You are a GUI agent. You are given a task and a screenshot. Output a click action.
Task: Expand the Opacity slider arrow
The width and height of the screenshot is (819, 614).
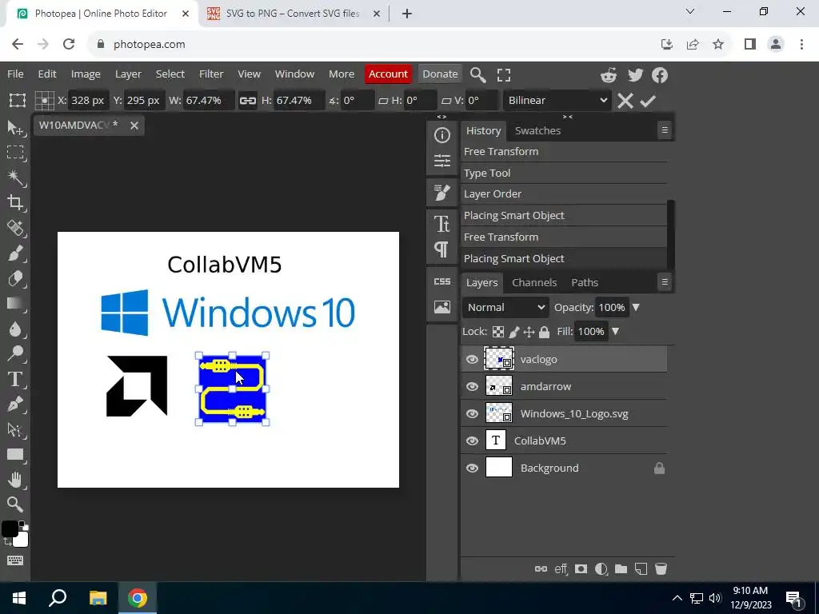point(636,308)
